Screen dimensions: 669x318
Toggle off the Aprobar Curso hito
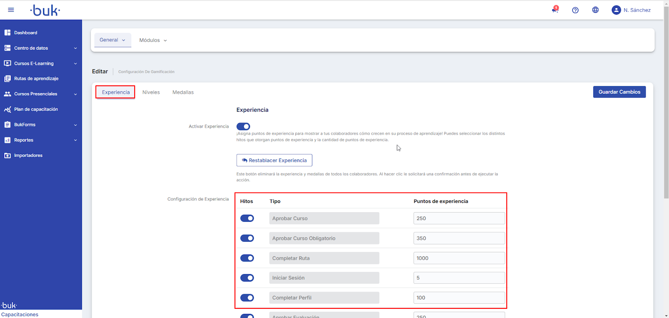click(x=247, y=218)
